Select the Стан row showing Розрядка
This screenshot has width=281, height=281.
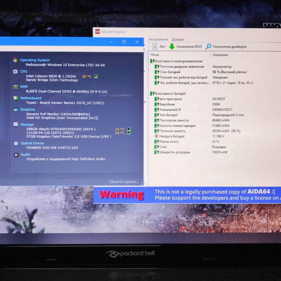point(190,147)
